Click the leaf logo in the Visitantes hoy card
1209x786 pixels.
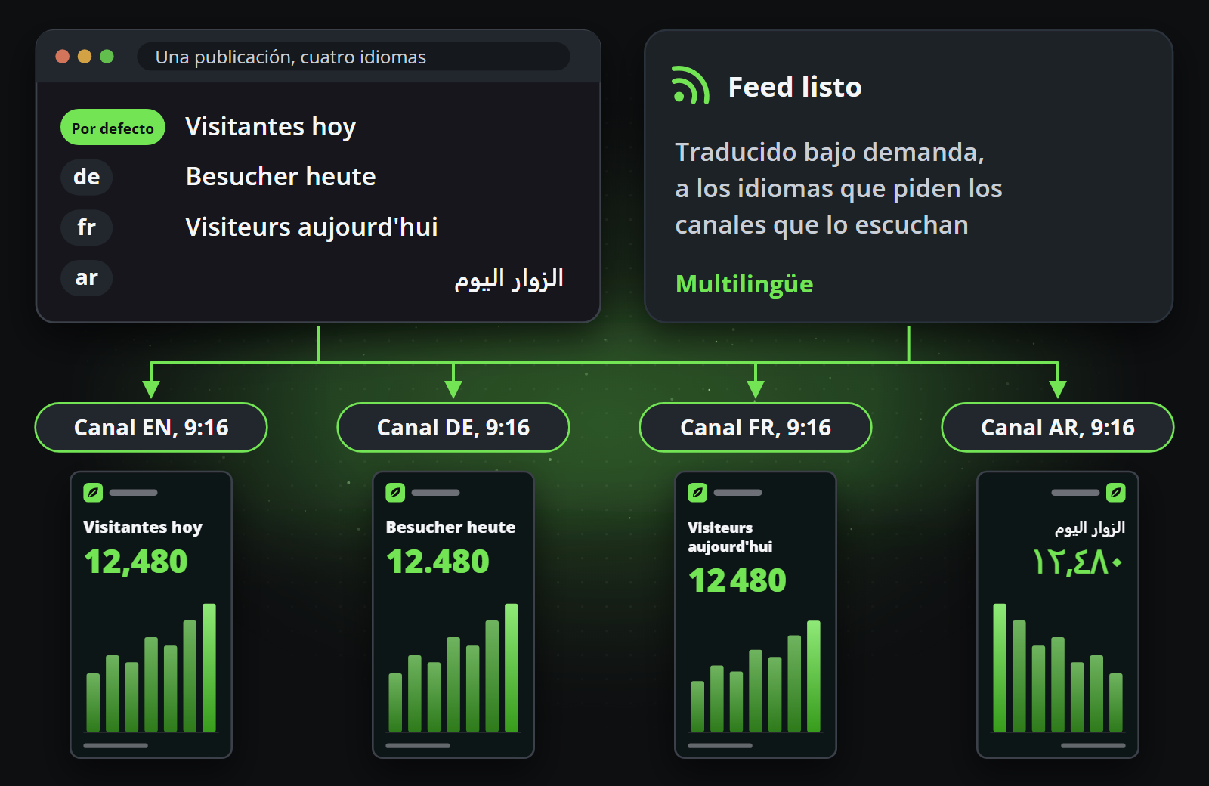[93, 493]
